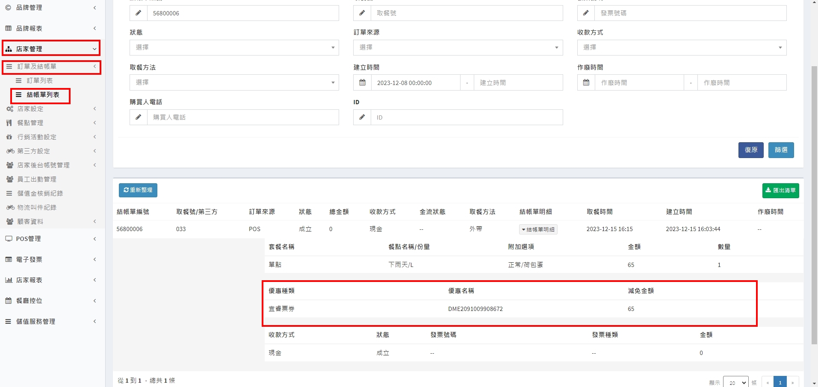Click the 重新整理 refresh button
This screenshot has height=387, width=818.
(138, 190)
